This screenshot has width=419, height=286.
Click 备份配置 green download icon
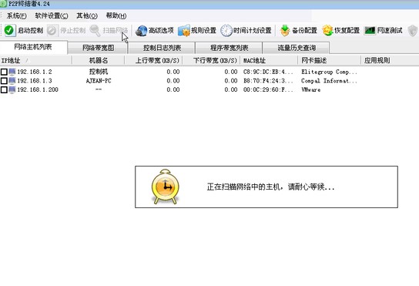(x=285, y=31)
